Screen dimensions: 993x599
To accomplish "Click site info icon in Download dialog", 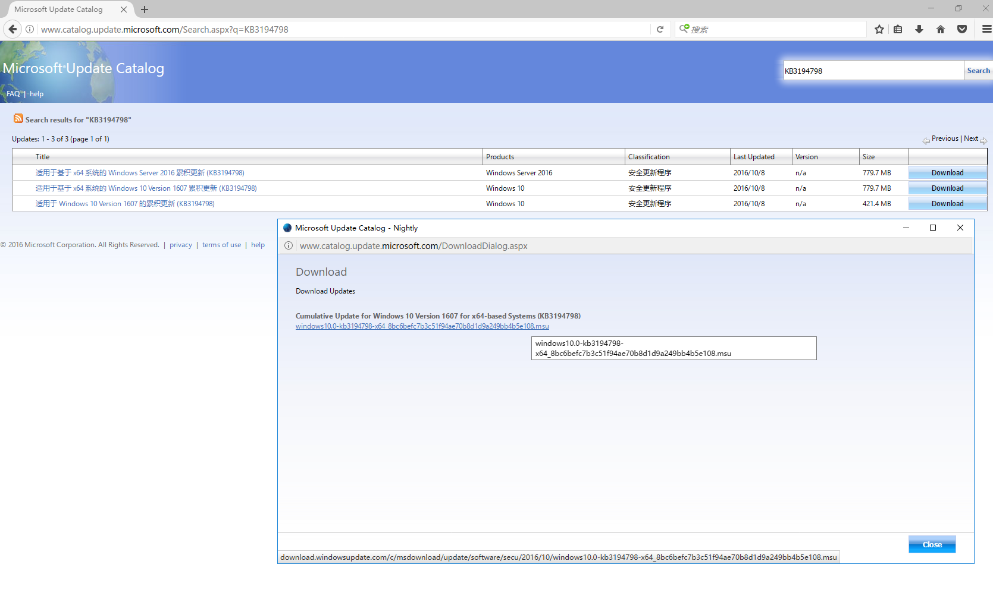I will (289, 245).
